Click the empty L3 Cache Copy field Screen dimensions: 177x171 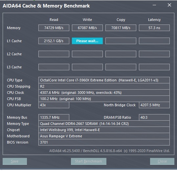121,67
